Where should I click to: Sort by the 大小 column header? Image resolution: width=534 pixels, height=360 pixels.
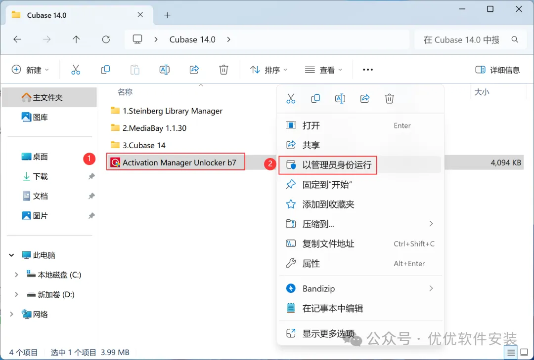(x=482, y=92)
